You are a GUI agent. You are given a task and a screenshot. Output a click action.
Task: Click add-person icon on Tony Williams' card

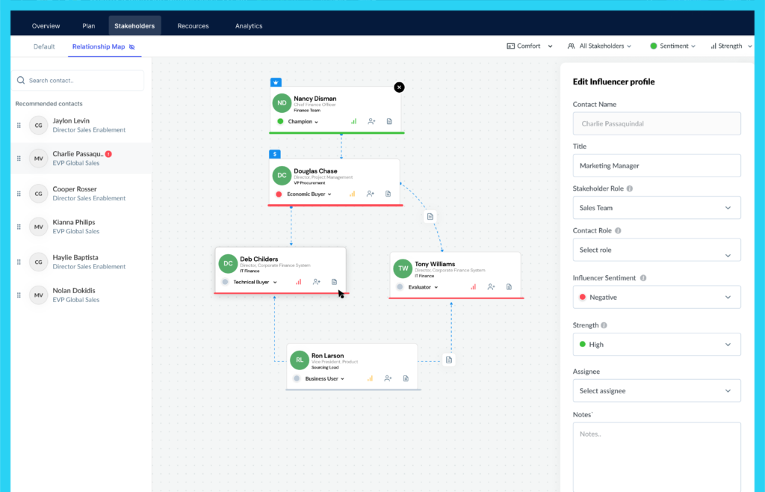491,287
